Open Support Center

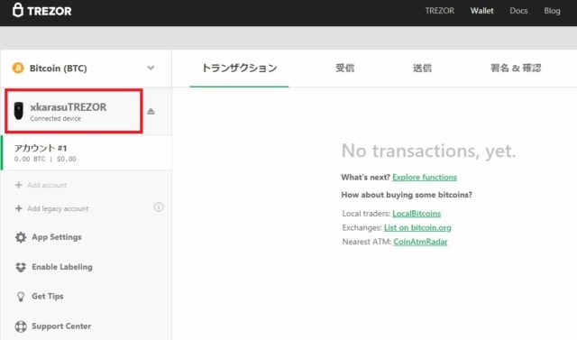pyautogui.click(x=61, y=326)
